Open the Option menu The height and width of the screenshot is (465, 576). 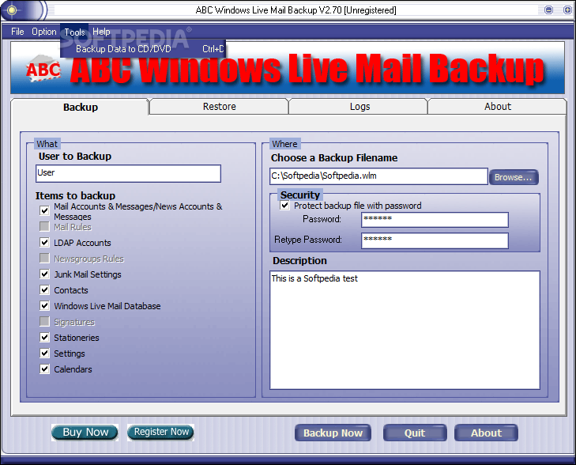point(44,32)
